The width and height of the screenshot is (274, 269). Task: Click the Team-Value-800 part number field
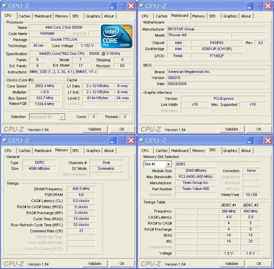(x=196, y=189)
